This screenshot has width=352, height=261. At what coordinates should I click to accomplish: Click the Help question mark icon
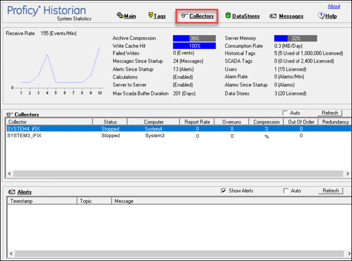click(x=321, y=15)
